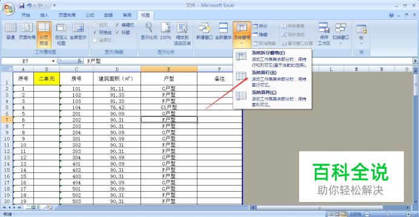Viewport: 419px width, 217px height.
Task: Click the formula bar showing F户型
Action: [x=248, y=61]
